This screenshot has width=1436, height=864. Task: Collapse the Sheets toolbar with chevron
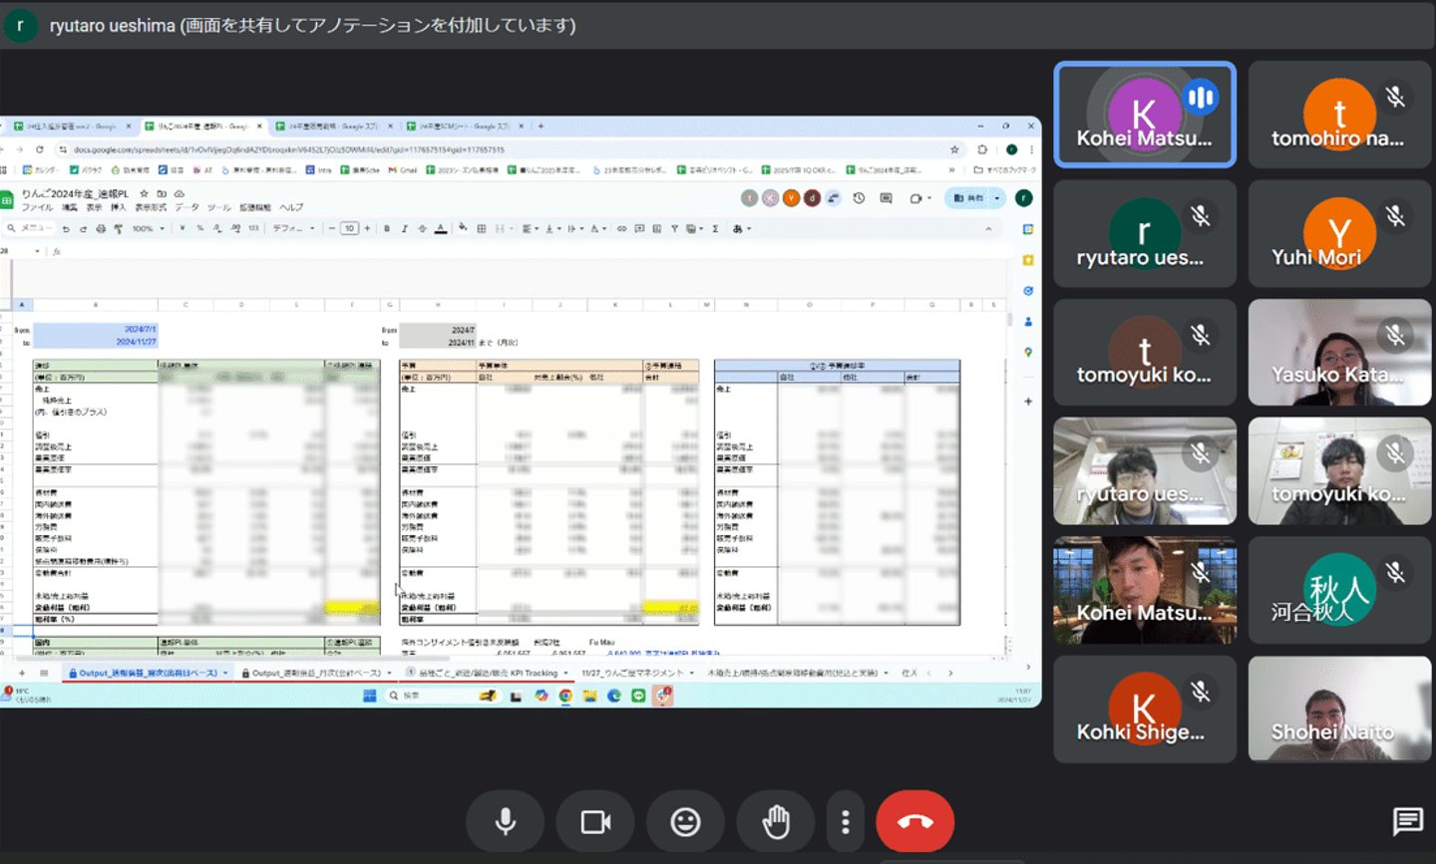pyautogui.click(x=988, y=229)
